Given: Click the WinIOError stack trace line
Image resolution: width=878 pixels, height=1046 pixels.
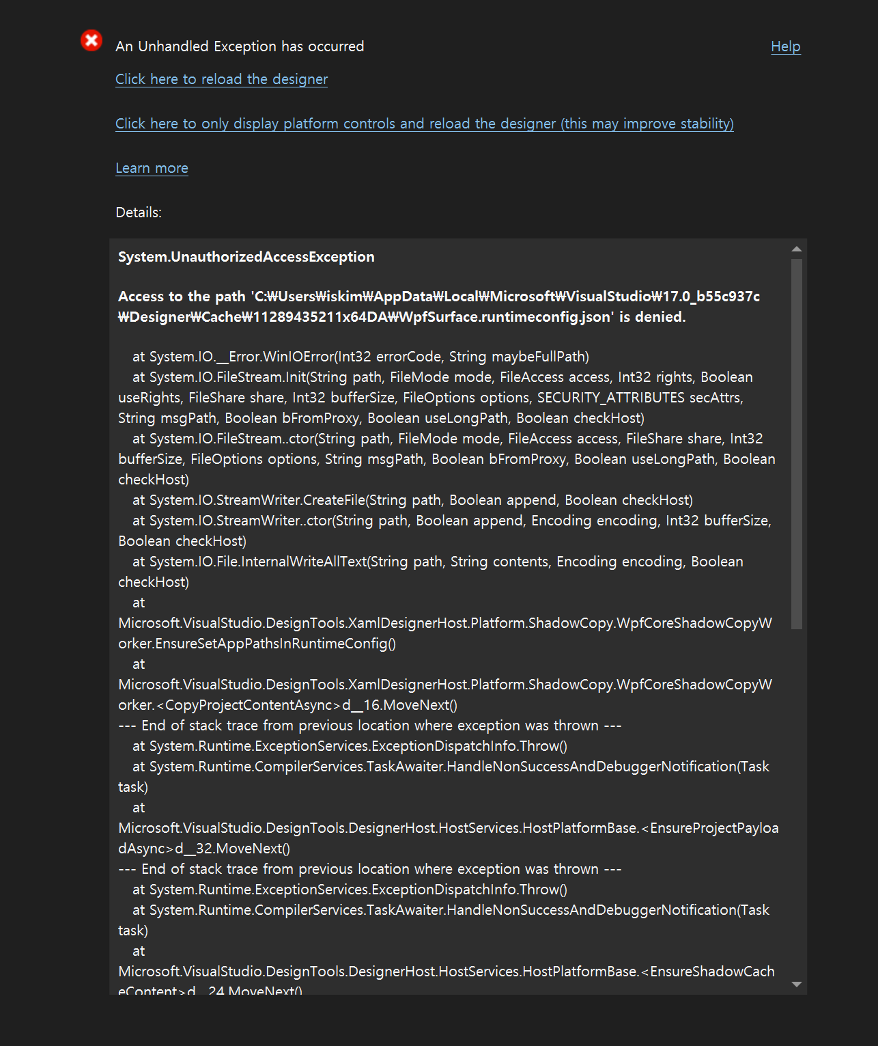Looking at the screenshot, I should [x=360, y=356].
